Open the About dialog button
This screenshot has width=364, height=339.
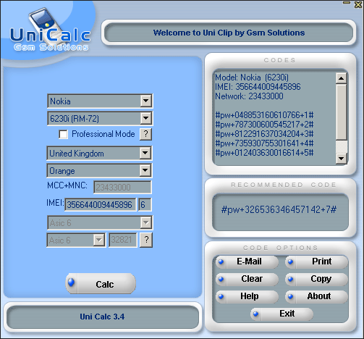(x=317, y=296)
